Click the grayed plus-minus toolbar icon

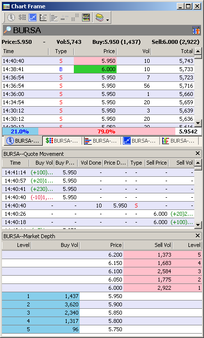(x=64, y=18)
